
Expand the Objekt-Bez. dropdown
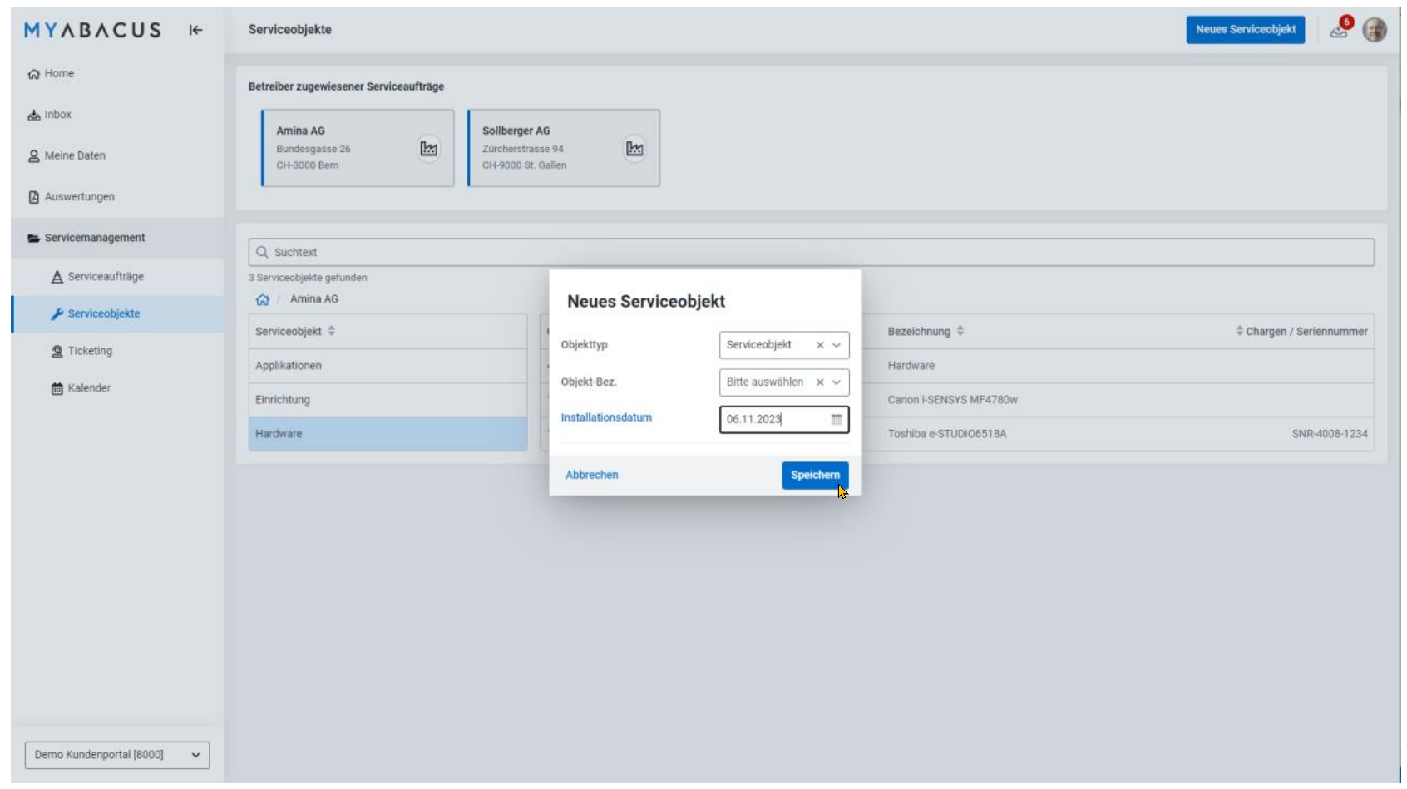(837, 382)
